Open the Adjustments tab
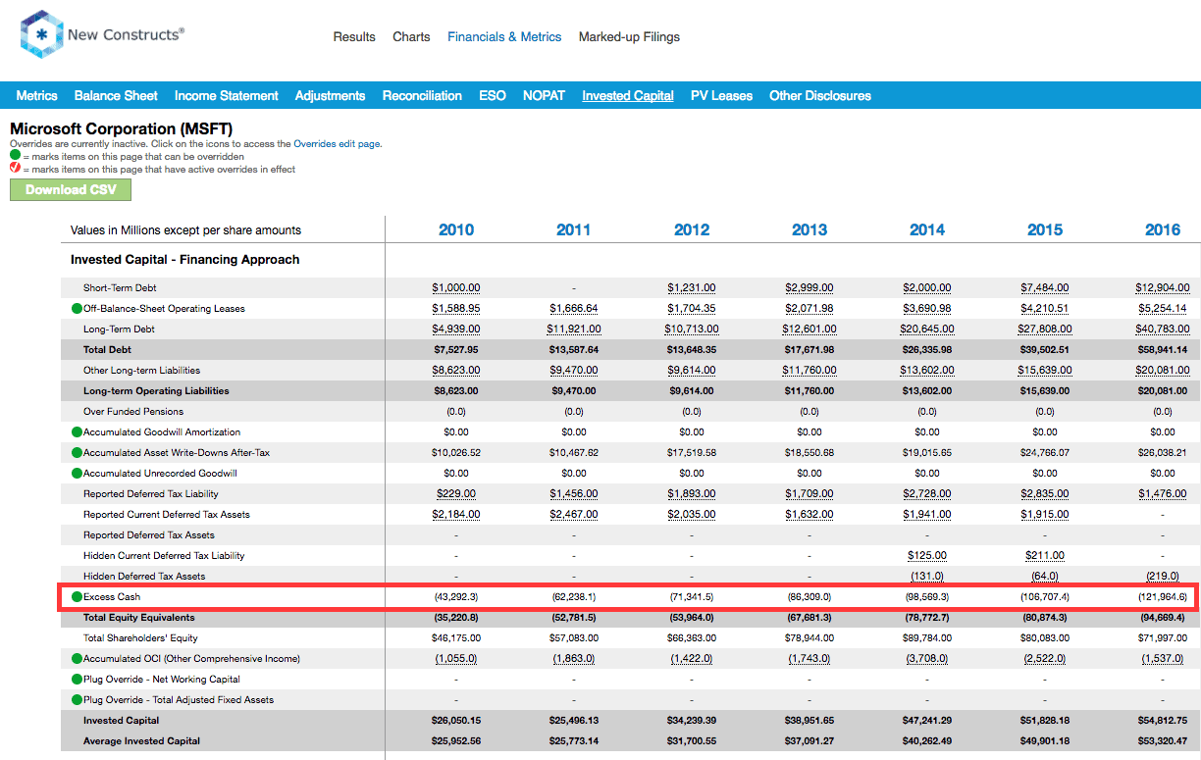Screen dimensions: 1201x760 [331, 95]
